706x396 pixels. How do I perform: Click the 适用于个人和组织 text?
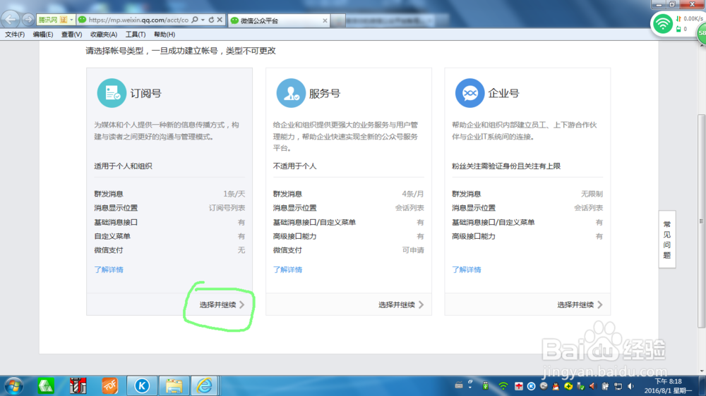point(123,166)
